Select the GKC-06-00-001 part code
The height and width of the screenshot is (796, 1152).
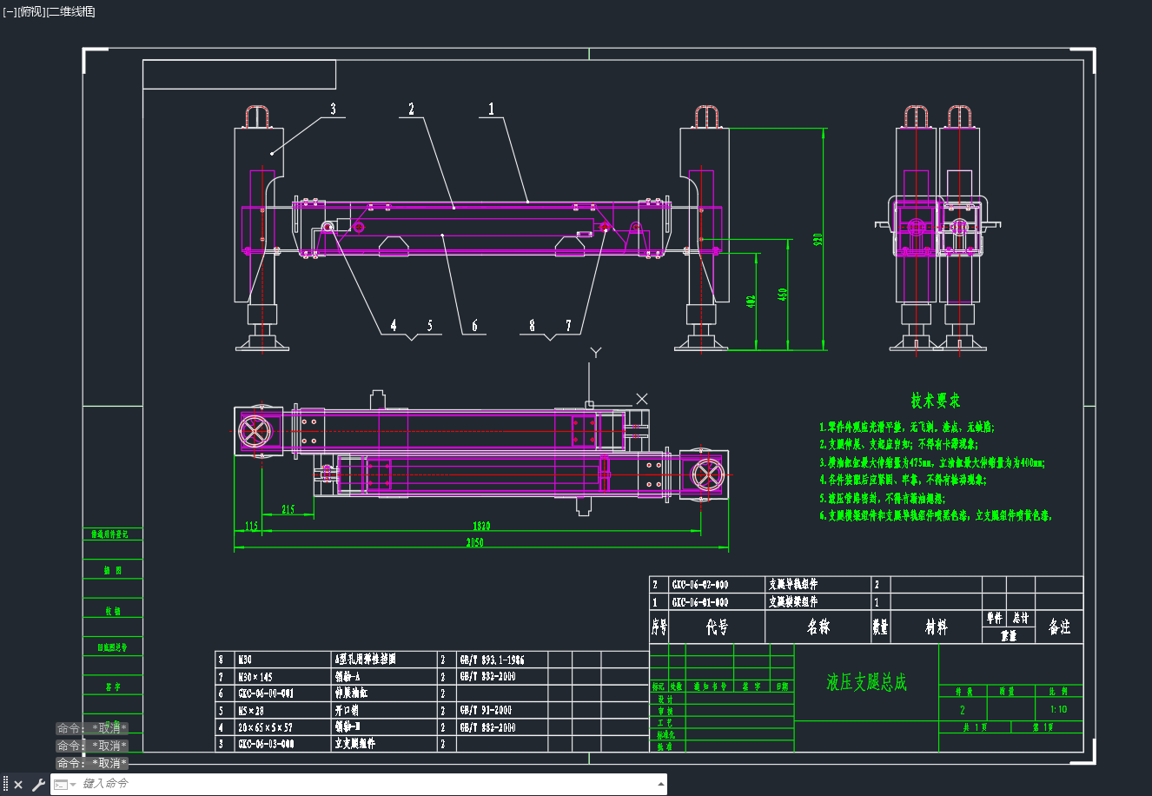[266, 693]
